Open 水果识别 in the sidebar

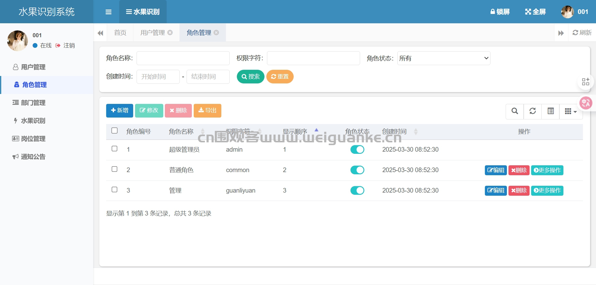[47, 121]
